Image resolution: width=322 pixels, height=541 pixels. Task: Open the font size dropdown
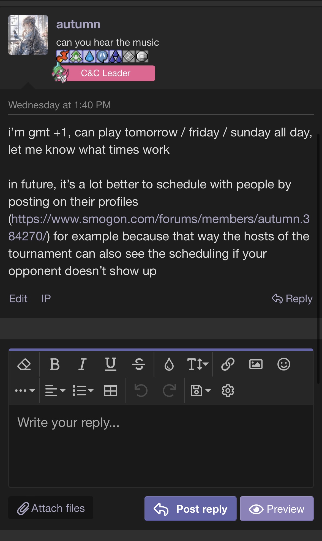(x=197, y=364)
